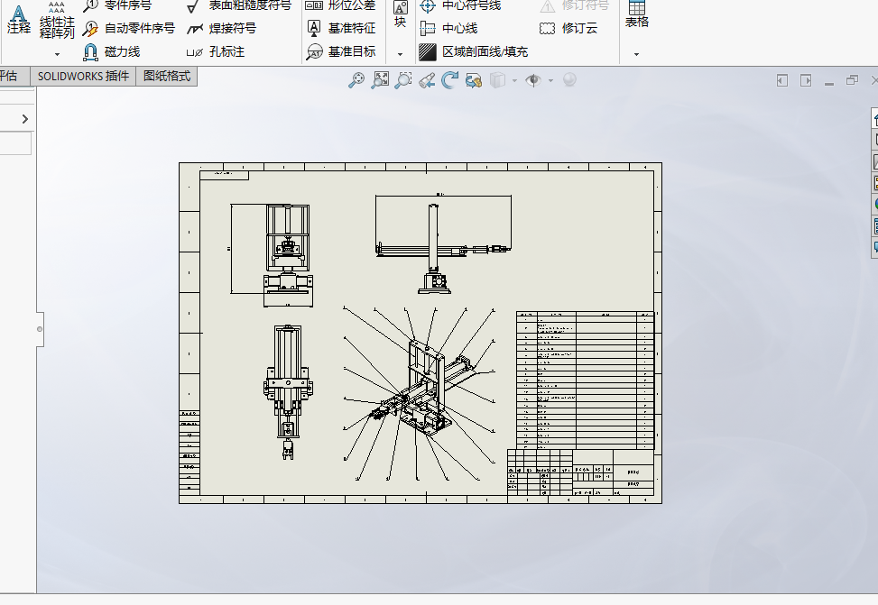Zoom to fit using the expand-arrows magnifier
Image resolution: width=878 pixels, height=605 pixels.
(380, 80)
